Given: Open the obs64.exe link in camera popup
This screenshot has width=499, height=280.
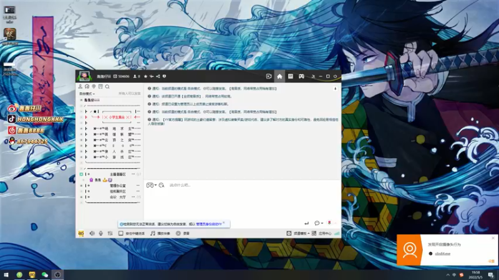Looking at the screenshot, I should pyautogui.click(x=442, y=254).
